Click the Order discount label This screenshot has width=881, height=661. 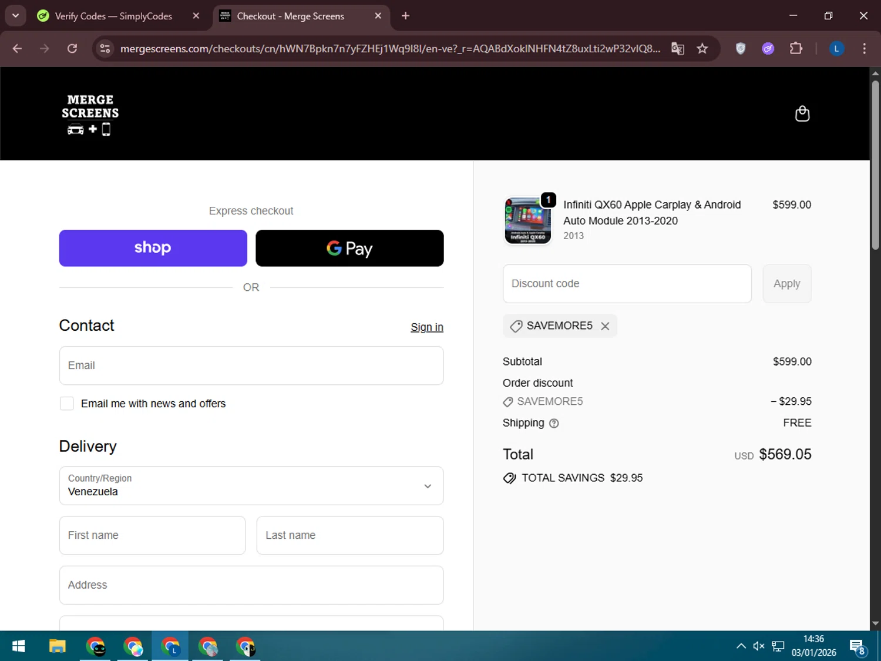pos(538,383)
